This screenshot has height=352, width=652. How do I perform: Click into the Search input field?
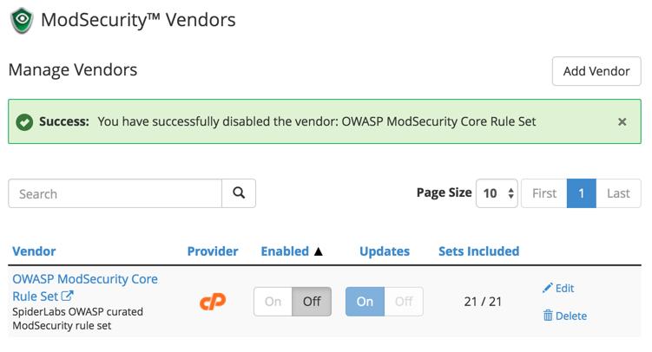(115, 193)
